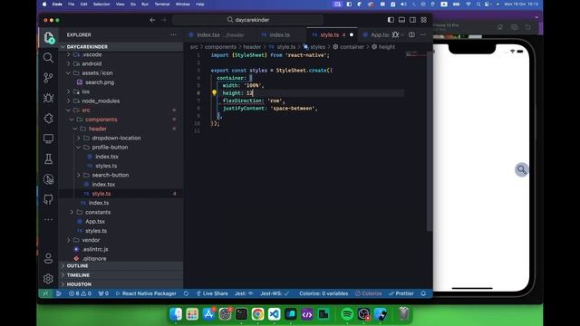Open .eslintrc.js file
The width and height of the screenshot is (580, 326).
(121, 249)
